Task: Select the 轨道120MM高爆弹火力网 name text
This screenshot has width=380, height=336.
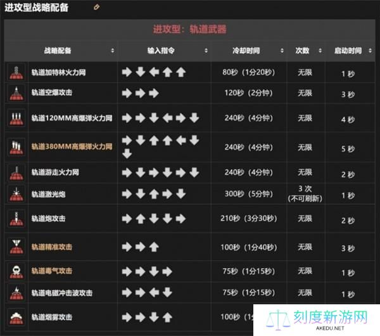Action: coord(72,118)
